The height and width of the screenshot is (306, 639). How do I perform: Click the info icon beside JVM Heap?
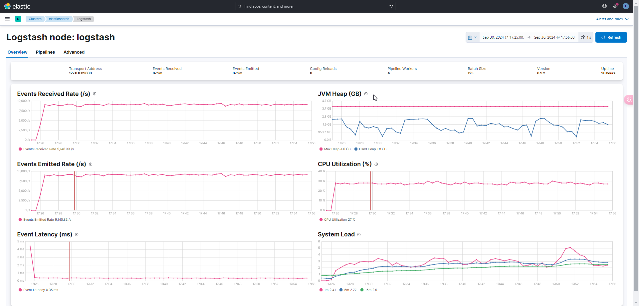pos(366,94)
